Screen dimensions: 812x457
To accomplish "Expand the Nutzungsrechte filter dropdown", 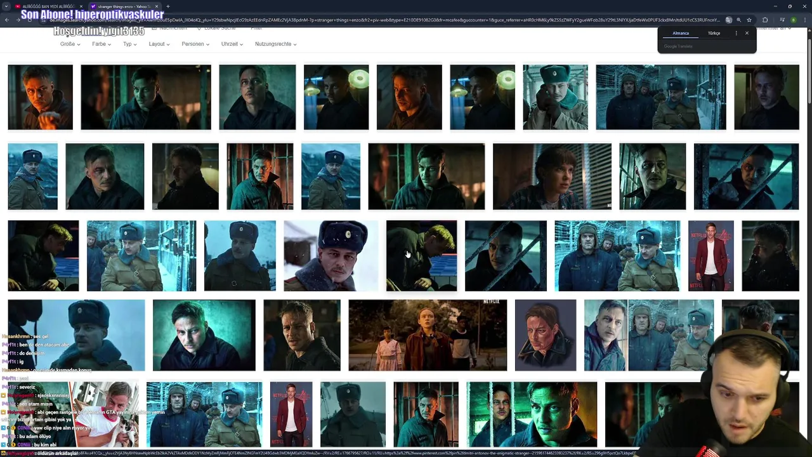I will point(275,44).
